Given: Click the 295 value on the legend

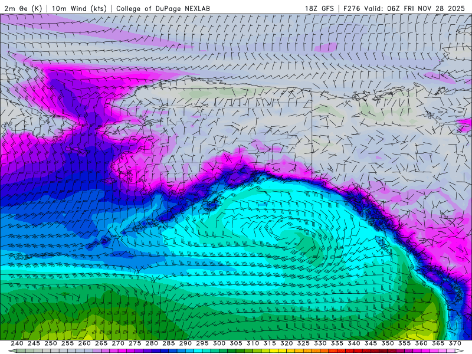Looking at the screenshot, I should (x=202, y=343).
